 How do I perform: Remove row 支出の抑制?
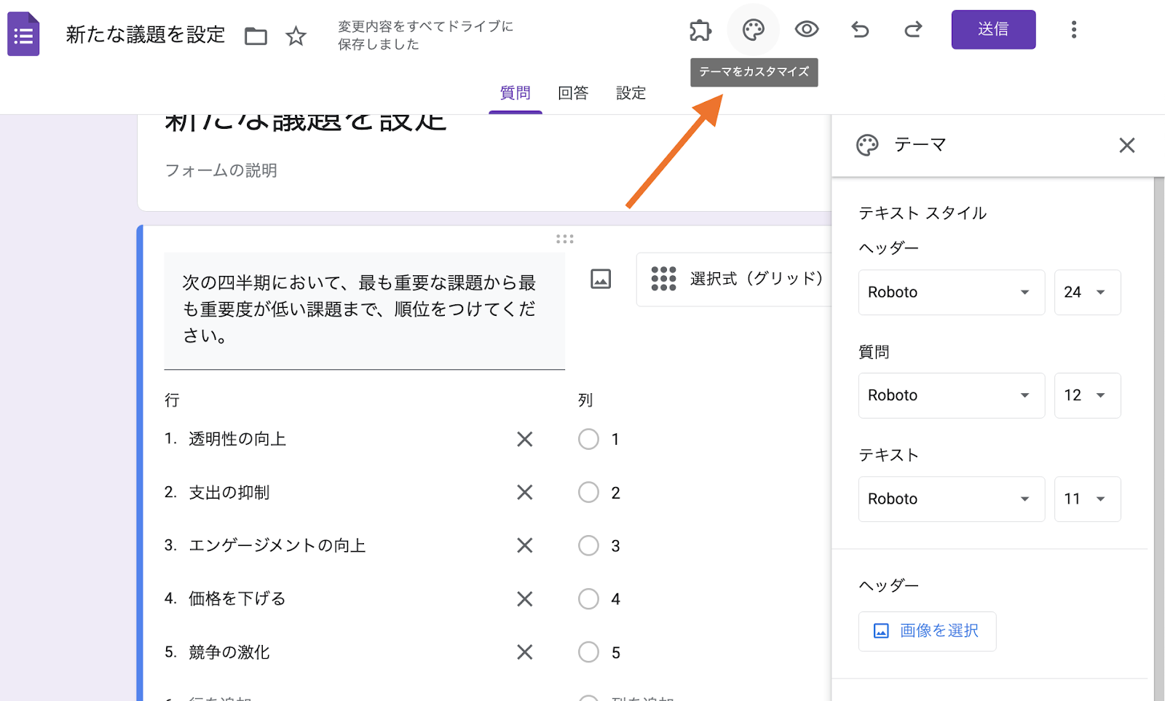tap(525, 493)
